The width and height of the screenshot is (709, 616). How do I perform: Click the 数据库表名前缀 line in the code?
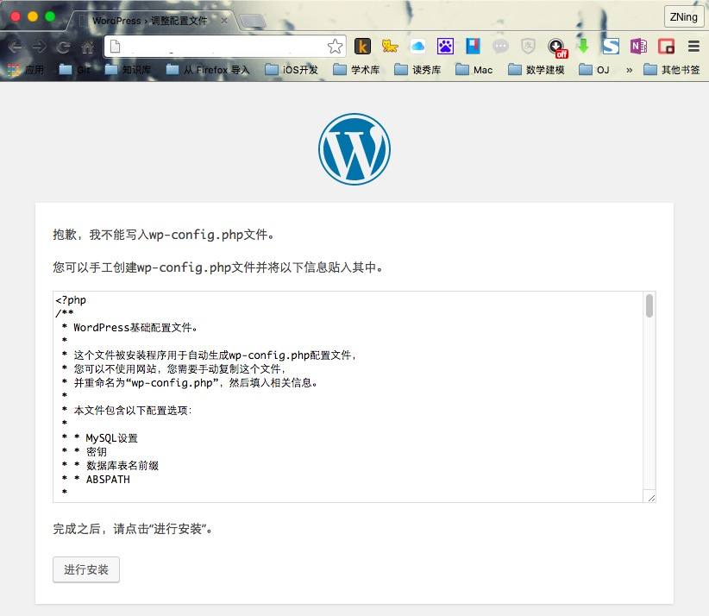pos(122,466)
